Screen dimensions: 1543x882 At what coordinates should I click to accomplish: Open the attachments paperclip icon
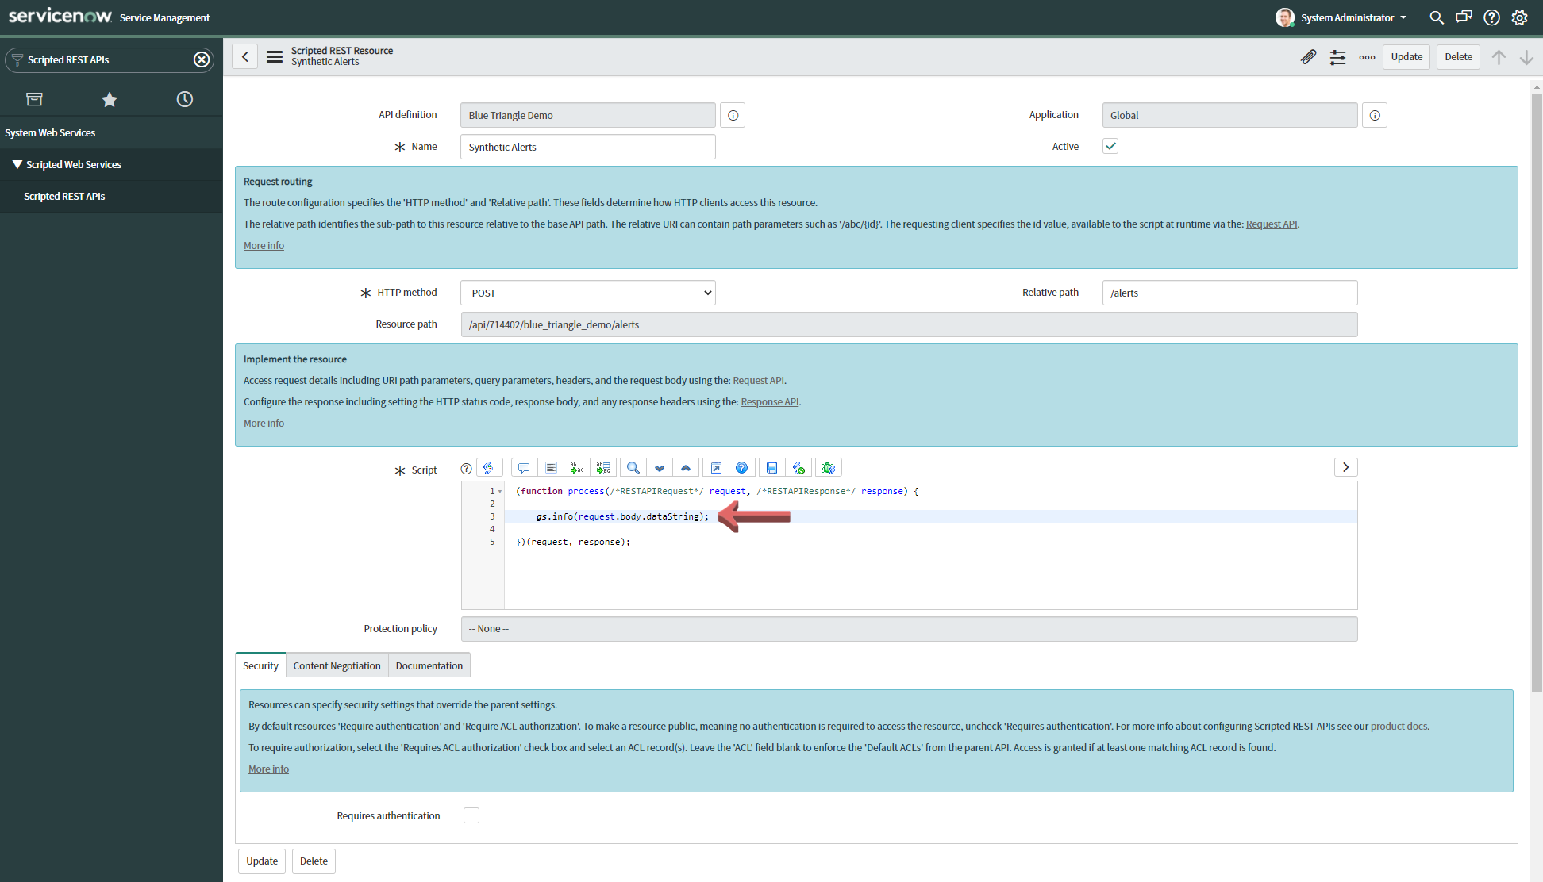1308,57
